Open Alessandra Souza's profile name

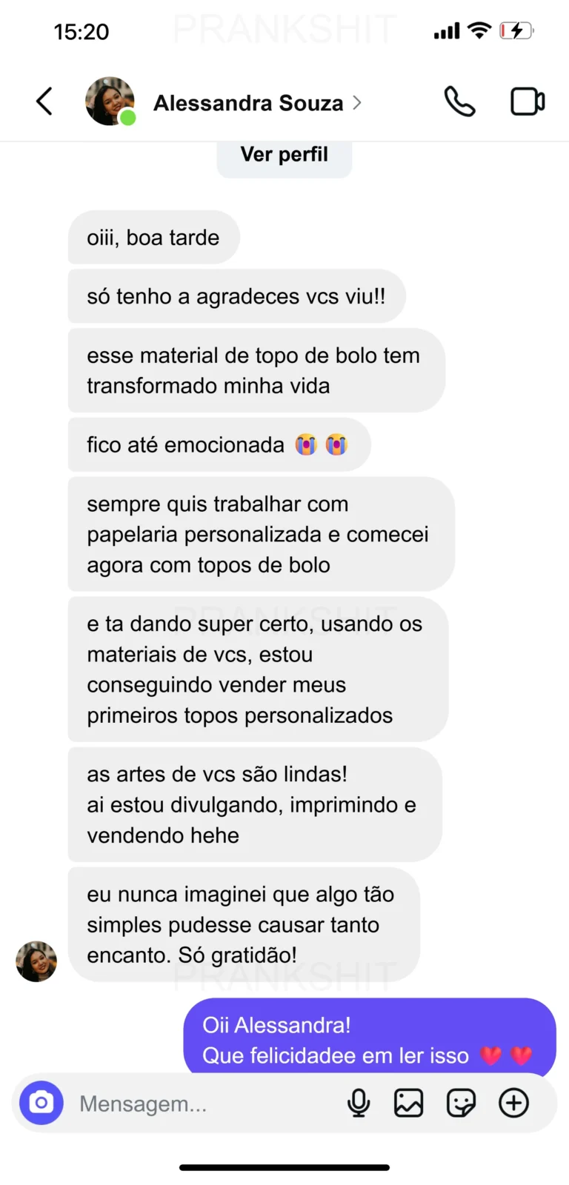pos(248,103)
